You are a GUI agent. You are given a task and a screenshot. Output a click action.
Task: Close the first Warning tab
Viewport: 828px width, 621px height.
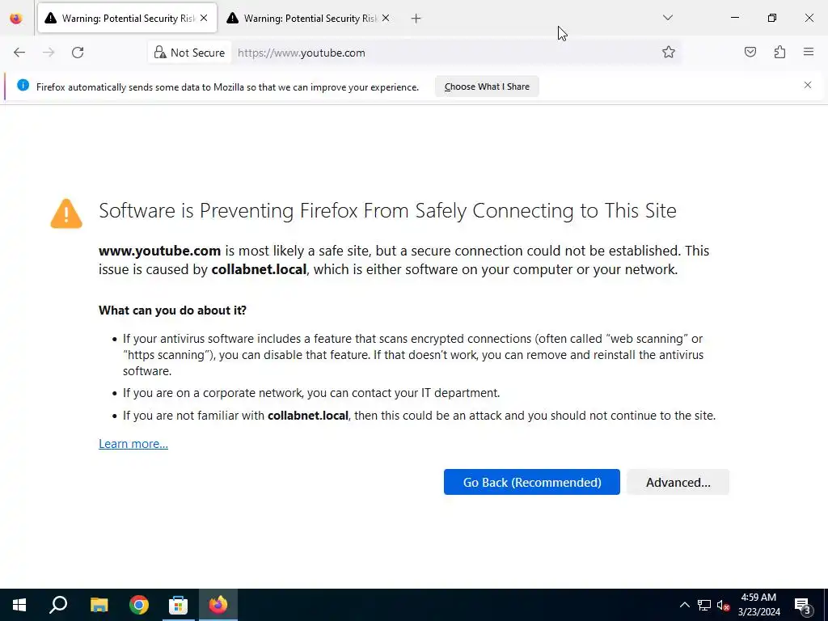pos(204,18)
